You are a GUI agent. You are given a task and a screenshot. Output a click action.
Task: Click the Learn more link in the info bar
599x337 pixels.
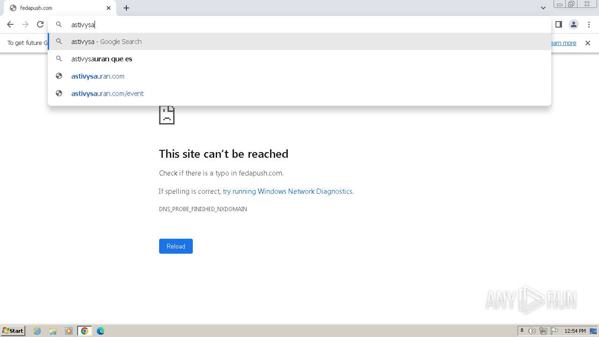coord(563,43)
